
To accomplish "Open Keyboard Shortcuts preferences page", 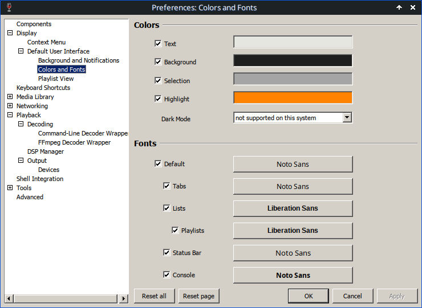I will (x=43, y=88).
